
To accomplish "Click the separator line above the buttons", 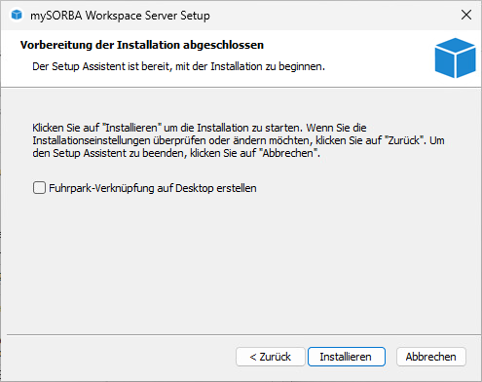I will 243,334.
